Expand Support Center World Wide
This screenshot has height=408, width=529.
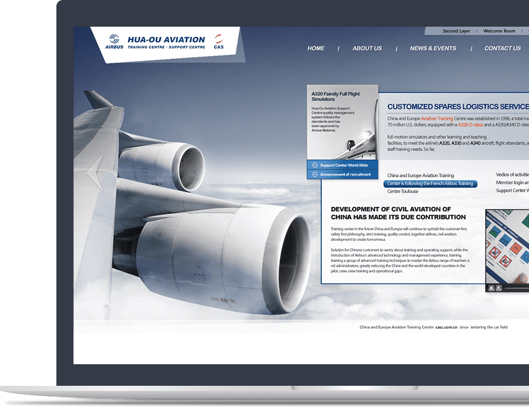click(345, 165)
